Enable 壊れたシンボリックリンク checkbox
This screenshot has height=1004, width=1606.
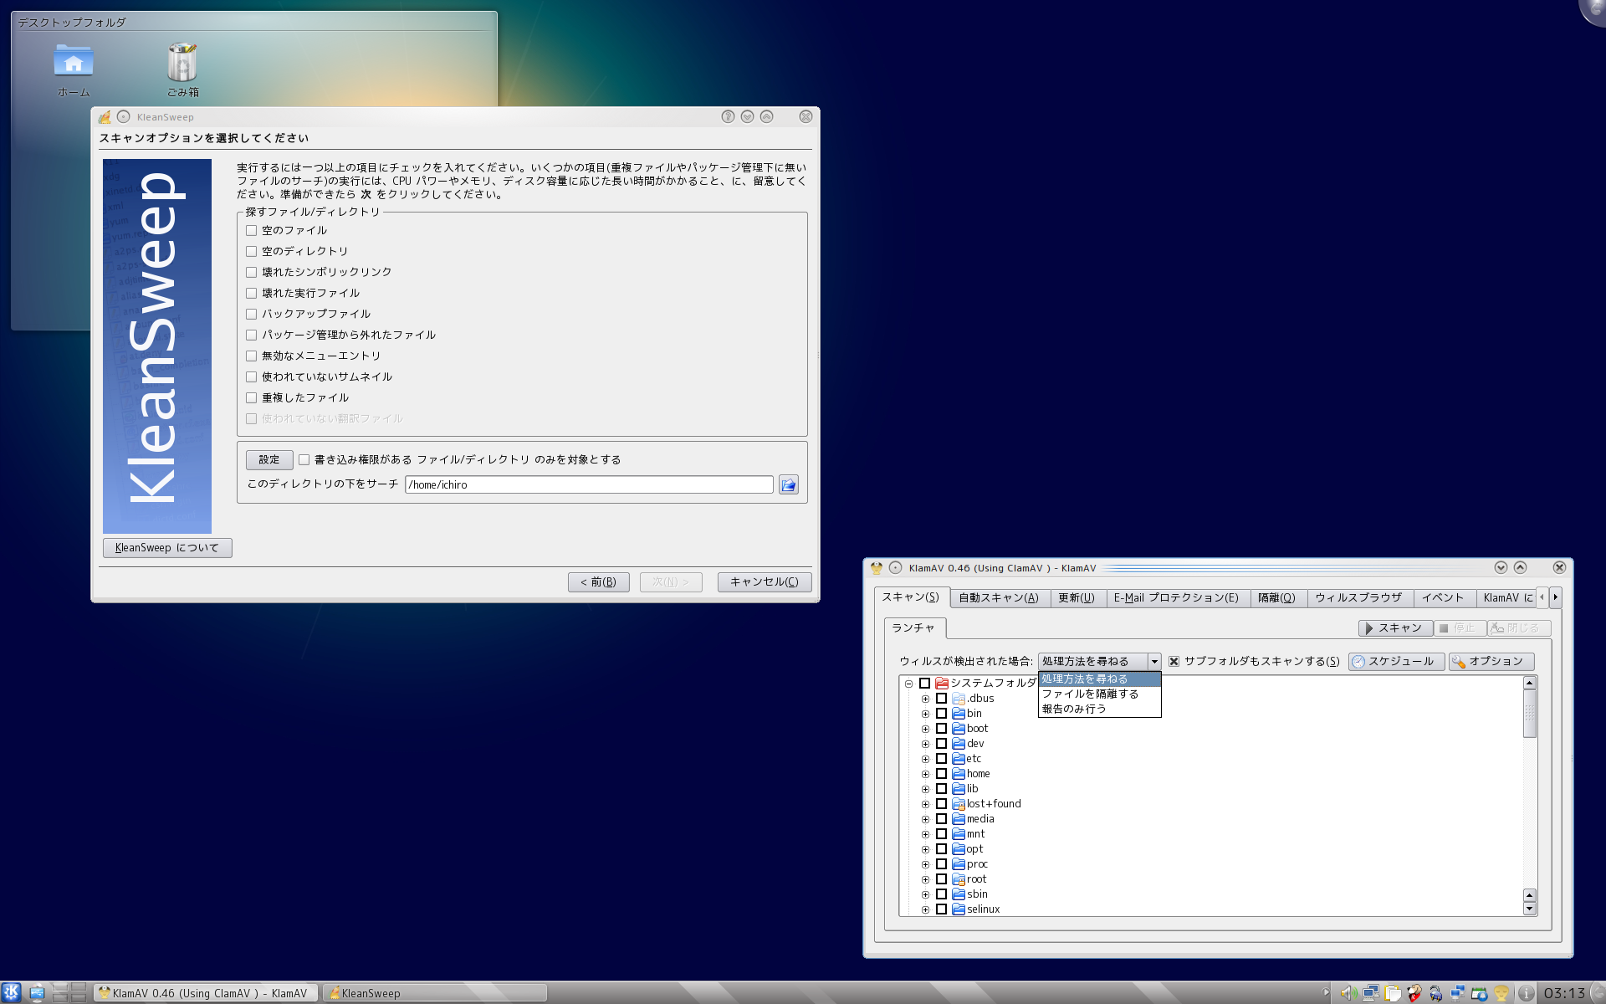(251, 272)
